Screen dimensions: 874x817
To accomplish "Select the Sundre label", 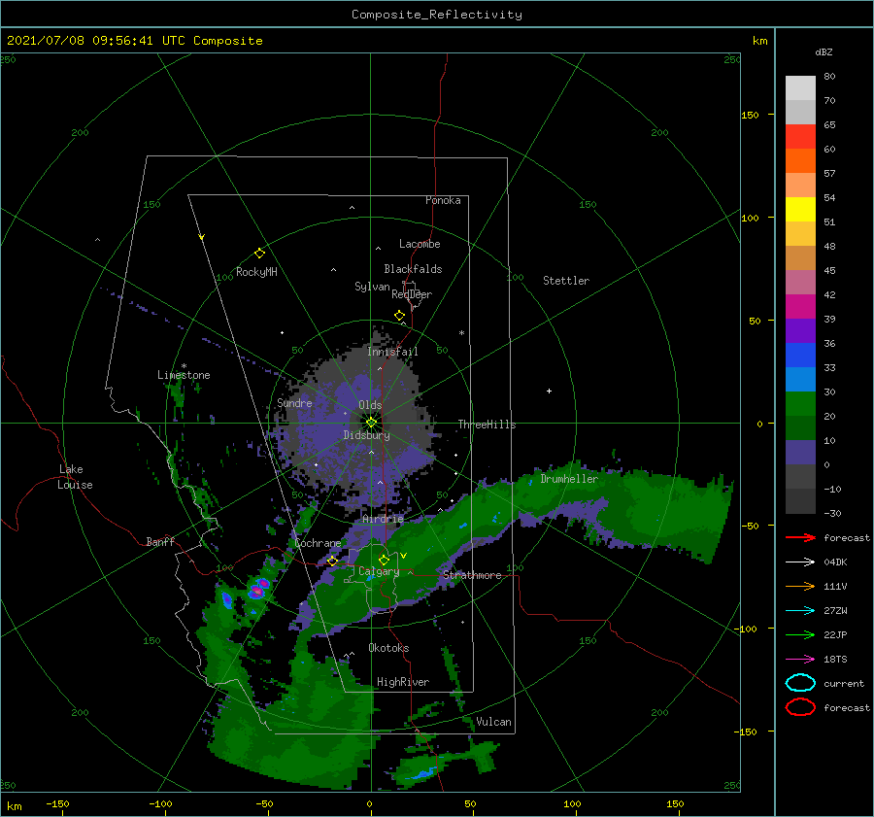I will point(294,402).
